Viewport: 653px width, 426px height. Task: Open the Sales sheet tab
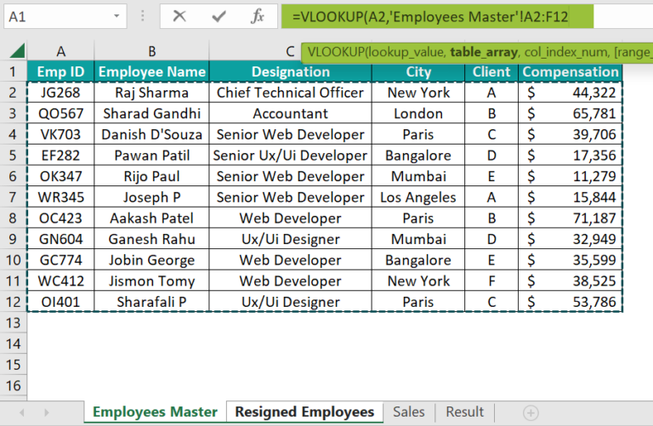click(x=408, y=412)
